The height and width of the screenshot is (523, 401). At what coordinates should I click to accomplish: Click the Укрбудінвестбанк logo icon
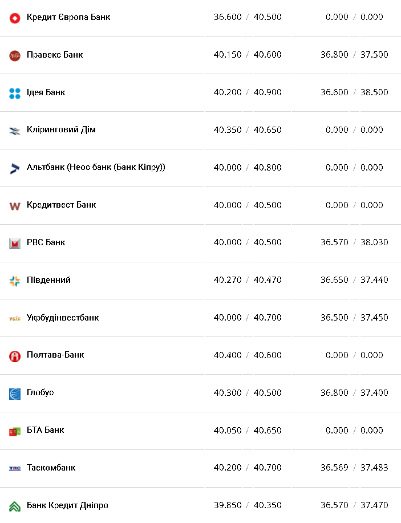15,318
